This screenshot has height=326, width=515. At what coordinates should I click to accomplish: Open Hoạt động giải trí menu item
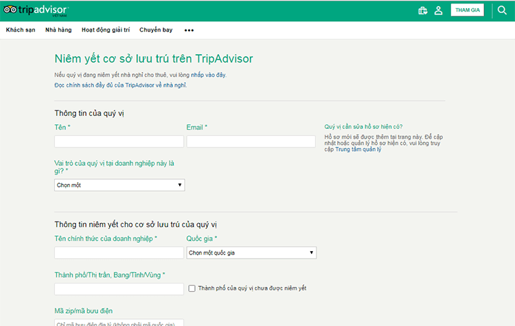[x=106, y=30]
